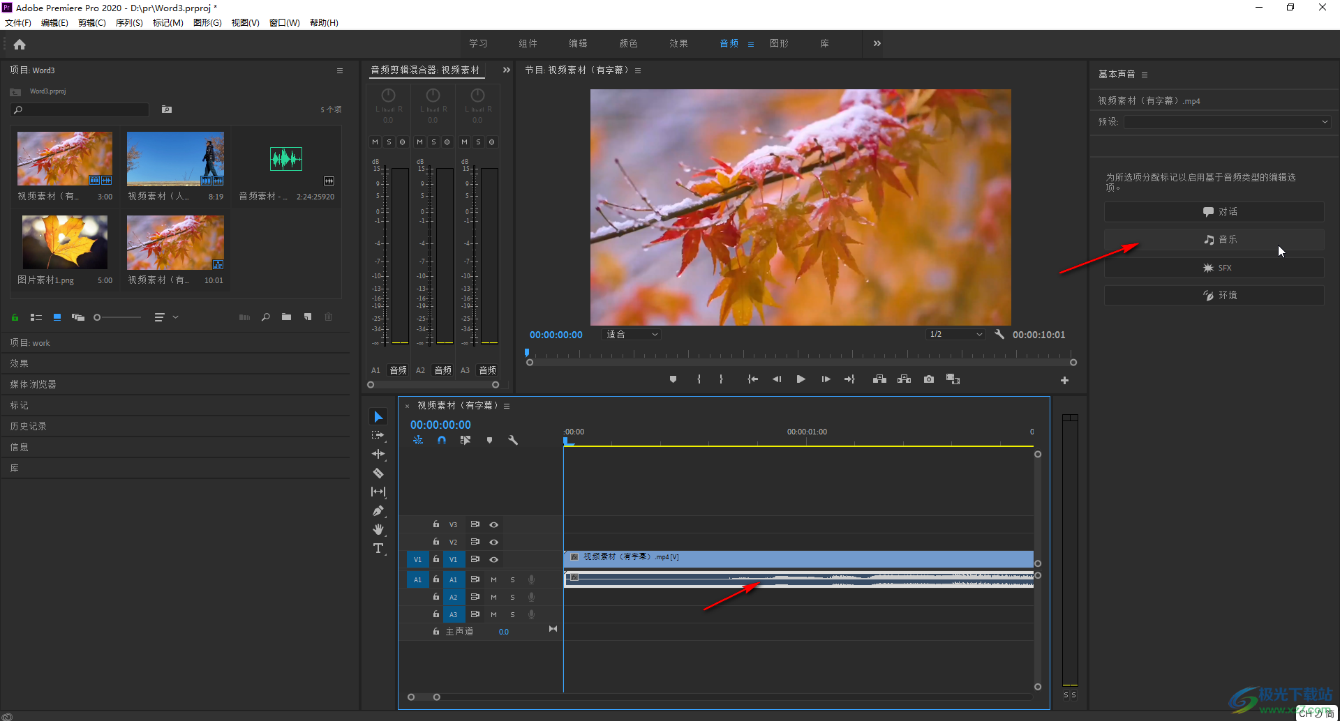The height and width of the screenshot is (721, 1340).
Task: Assign 环境 audio type
Action: tap(1214, 296)
